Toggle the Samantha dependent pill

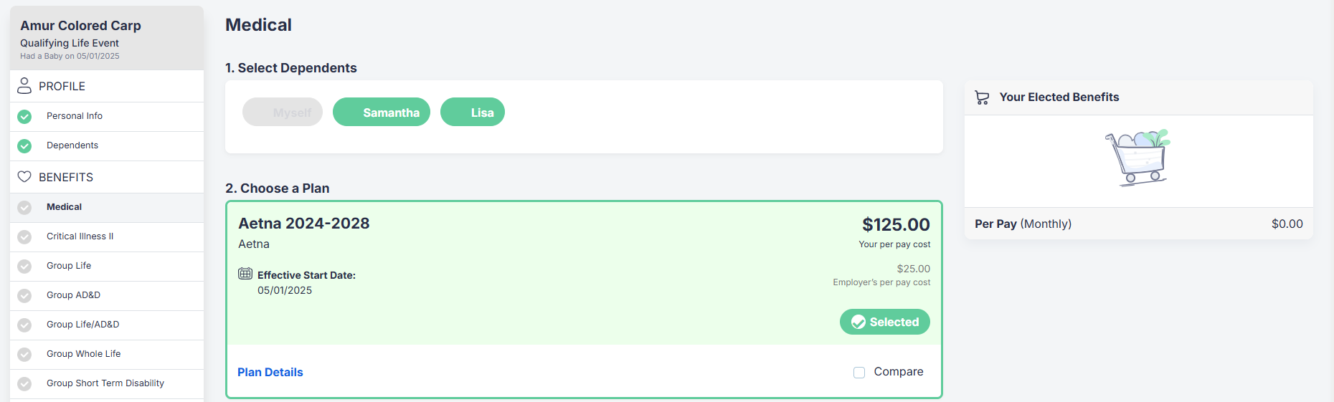pos(382,113)
